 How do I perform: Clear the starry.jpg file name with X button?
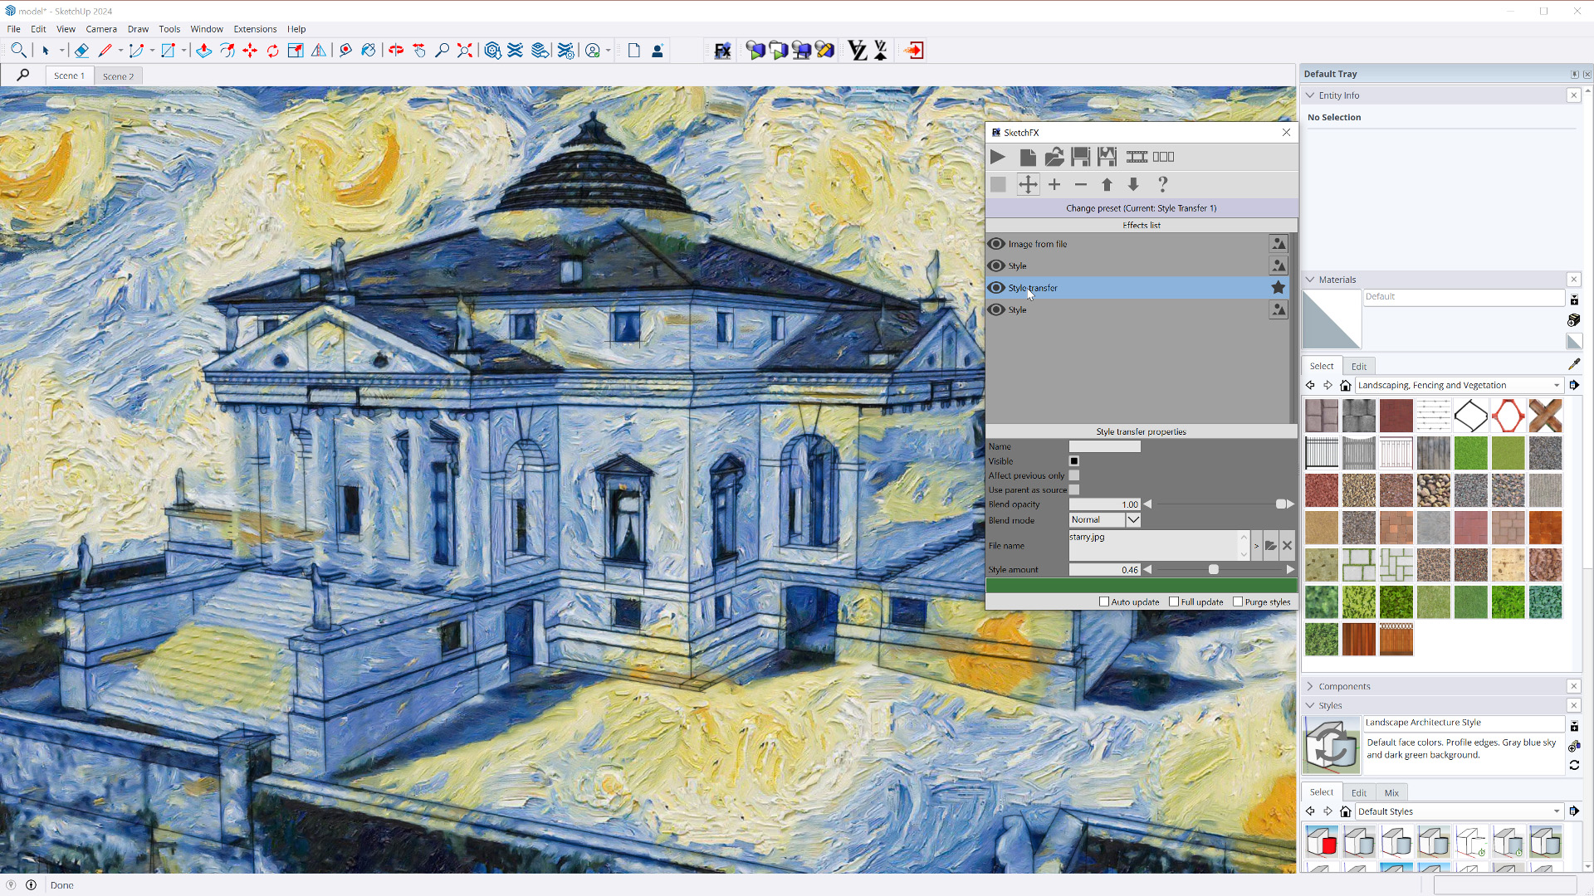(1287, 546)
